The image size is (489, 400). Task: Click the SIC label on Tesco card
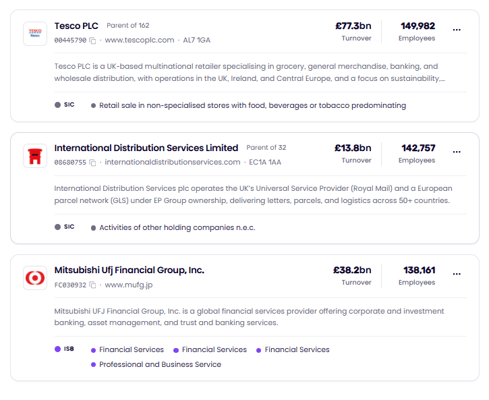tap(65, 105)
